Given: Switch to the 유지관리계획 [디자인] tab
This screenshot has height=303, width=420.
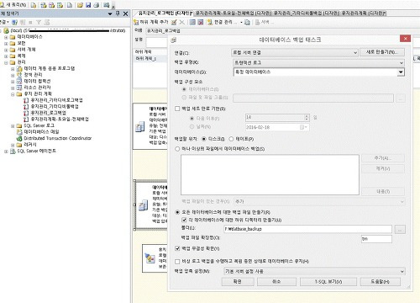Looking at the screenshot, I should tap(364, 13).
